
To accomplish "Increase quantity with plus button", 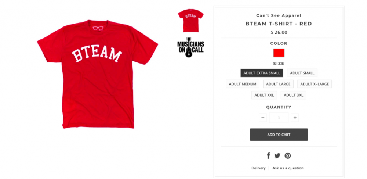I will 295,118.
